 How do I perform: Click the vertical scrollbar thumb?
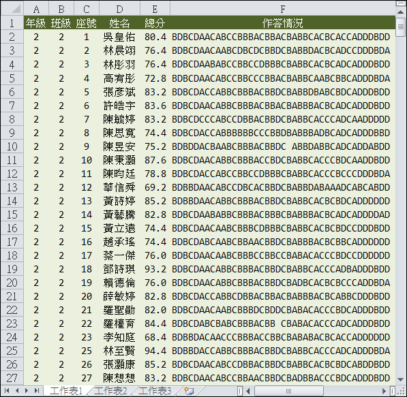pos(400,27)
